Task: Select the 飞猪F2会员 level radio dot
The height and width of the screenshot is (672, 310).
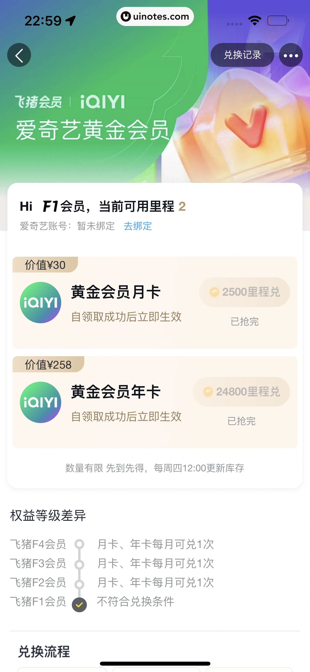Action: coord(79,584)
